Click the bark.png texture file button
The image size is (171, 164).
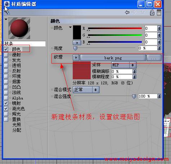tap(113, 58)
